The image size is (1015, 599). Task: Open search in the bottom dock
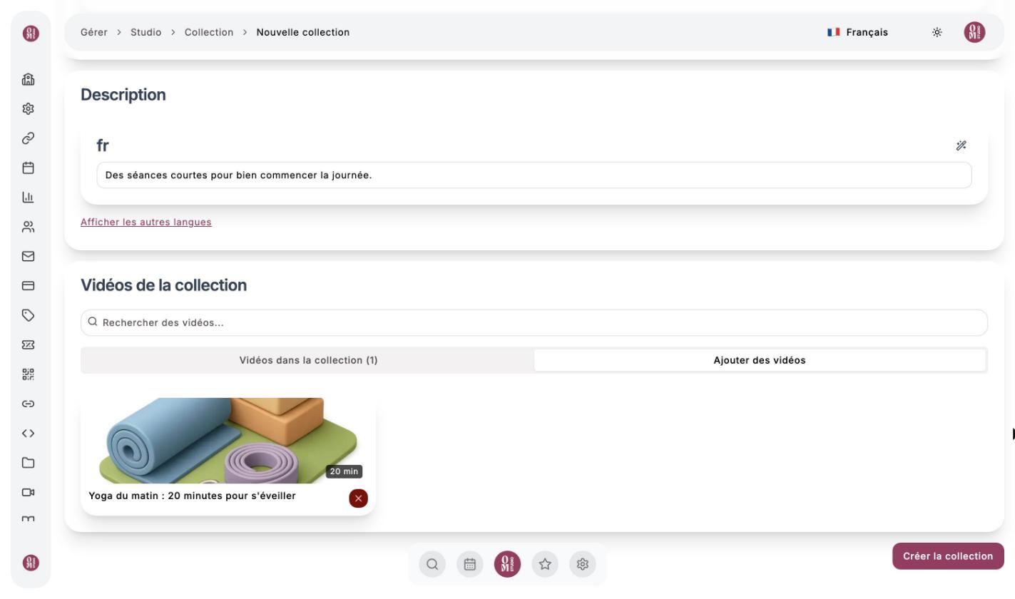click(x=432, y=564)
